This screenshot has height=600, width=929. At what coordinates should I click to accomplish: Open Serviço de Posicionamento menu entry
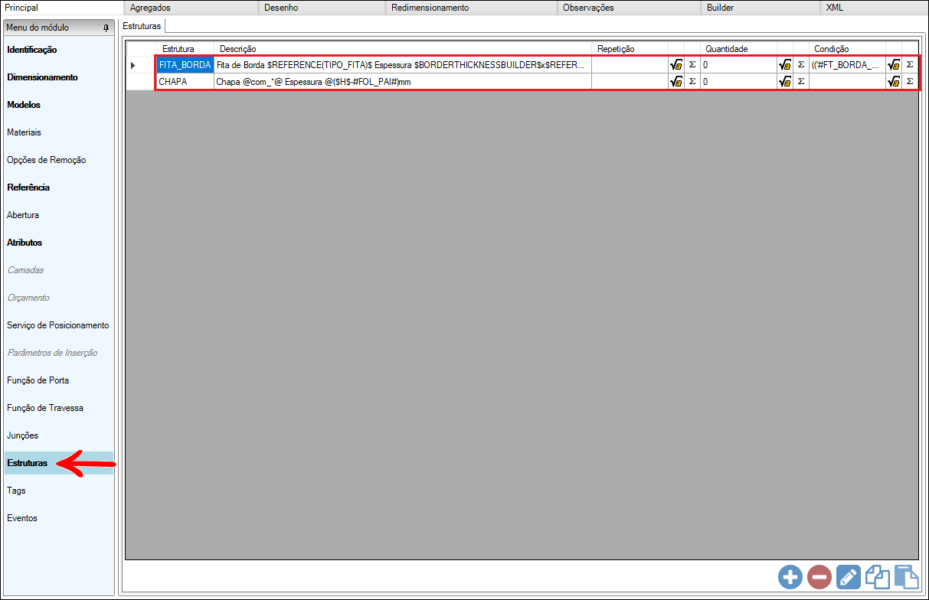59,325
